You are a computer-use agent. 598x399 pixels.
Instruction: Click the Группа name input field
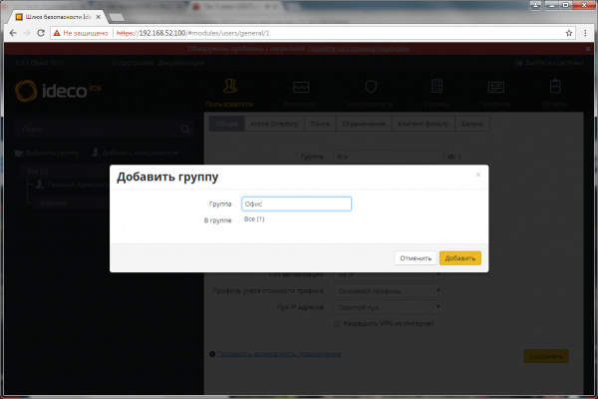(x=297, y=203)
